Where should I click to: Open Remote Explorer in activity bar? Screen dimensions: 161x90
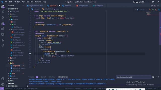coord(3,34)
